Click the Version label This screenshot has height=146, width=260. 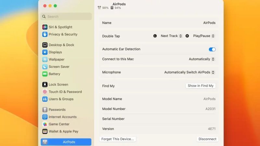[108, 129]
